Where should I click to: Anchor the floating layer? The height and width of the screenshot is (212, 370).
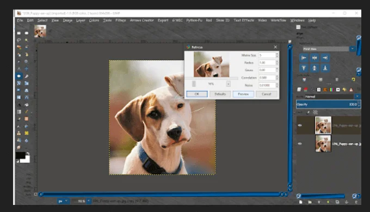[347, 202]
